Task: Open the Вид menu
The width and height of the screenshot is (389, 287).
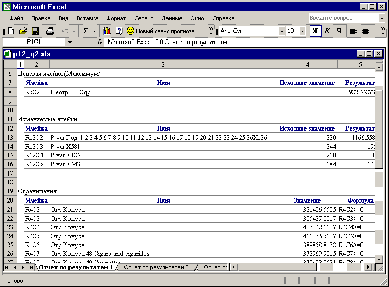Action: coord(63,18)
